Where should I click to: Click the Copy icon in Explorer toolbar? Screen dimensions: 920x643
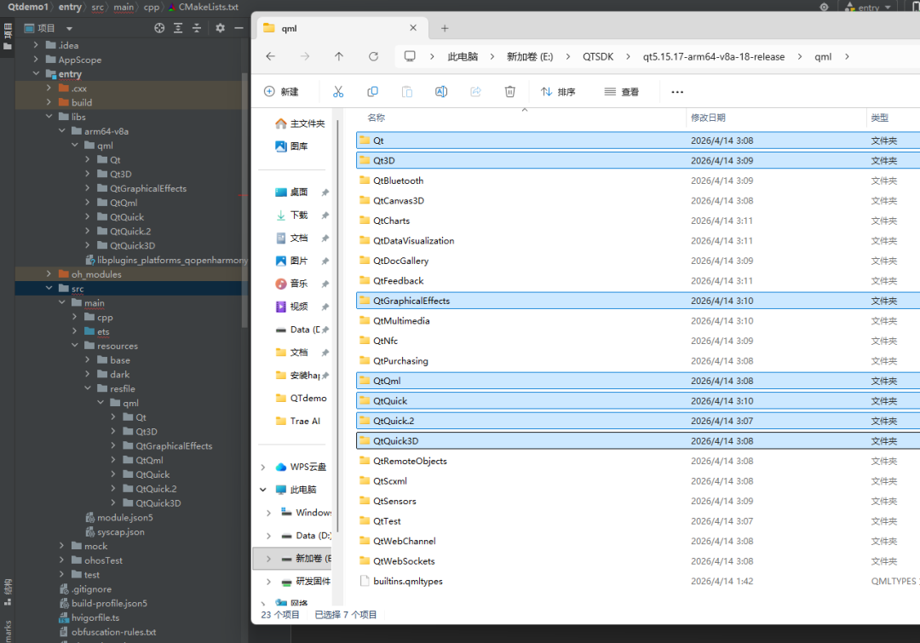[372, 91]
